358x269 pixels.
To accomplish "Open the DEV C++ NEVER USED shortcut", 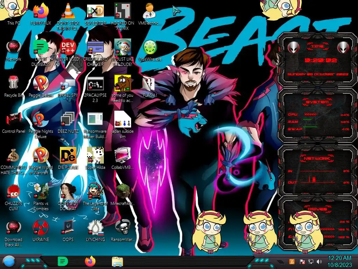I will (x=68, y=49).
